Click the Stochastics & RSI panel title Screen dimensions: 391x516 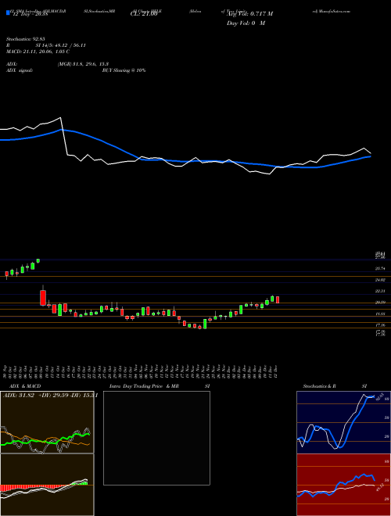[x=335, y=386]
